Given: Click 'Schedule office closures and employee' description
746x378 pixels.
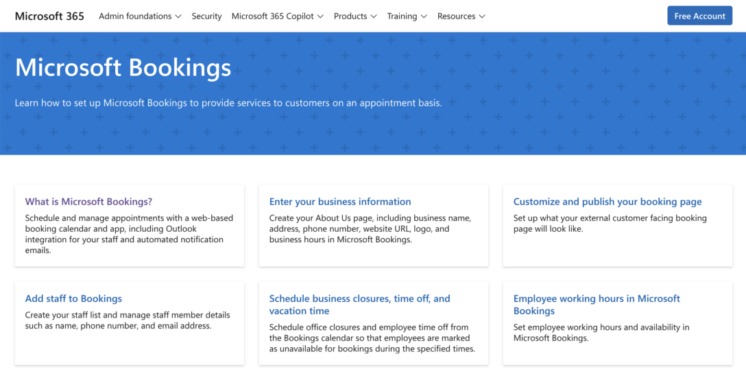Looking at the screenshot, I should [372, 338].
